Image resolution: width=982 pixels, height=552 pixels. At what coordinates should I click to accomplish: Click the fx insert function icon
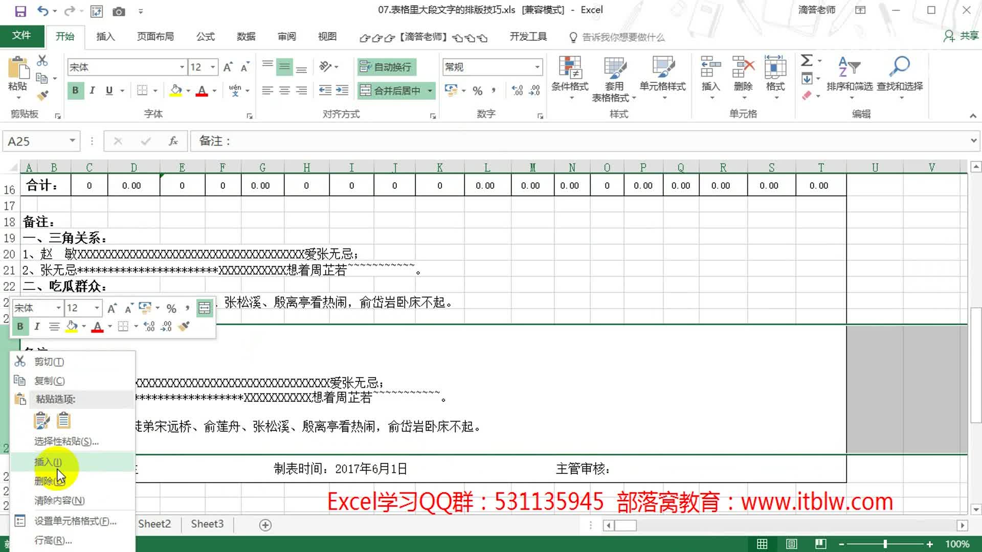(x=173, y=141)
